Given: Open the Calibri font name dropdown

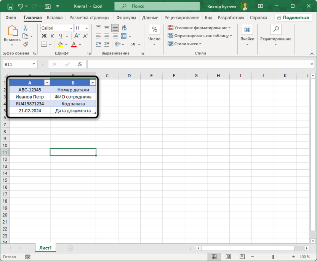Looking at the screenshot, I should (x=56, y=28).
